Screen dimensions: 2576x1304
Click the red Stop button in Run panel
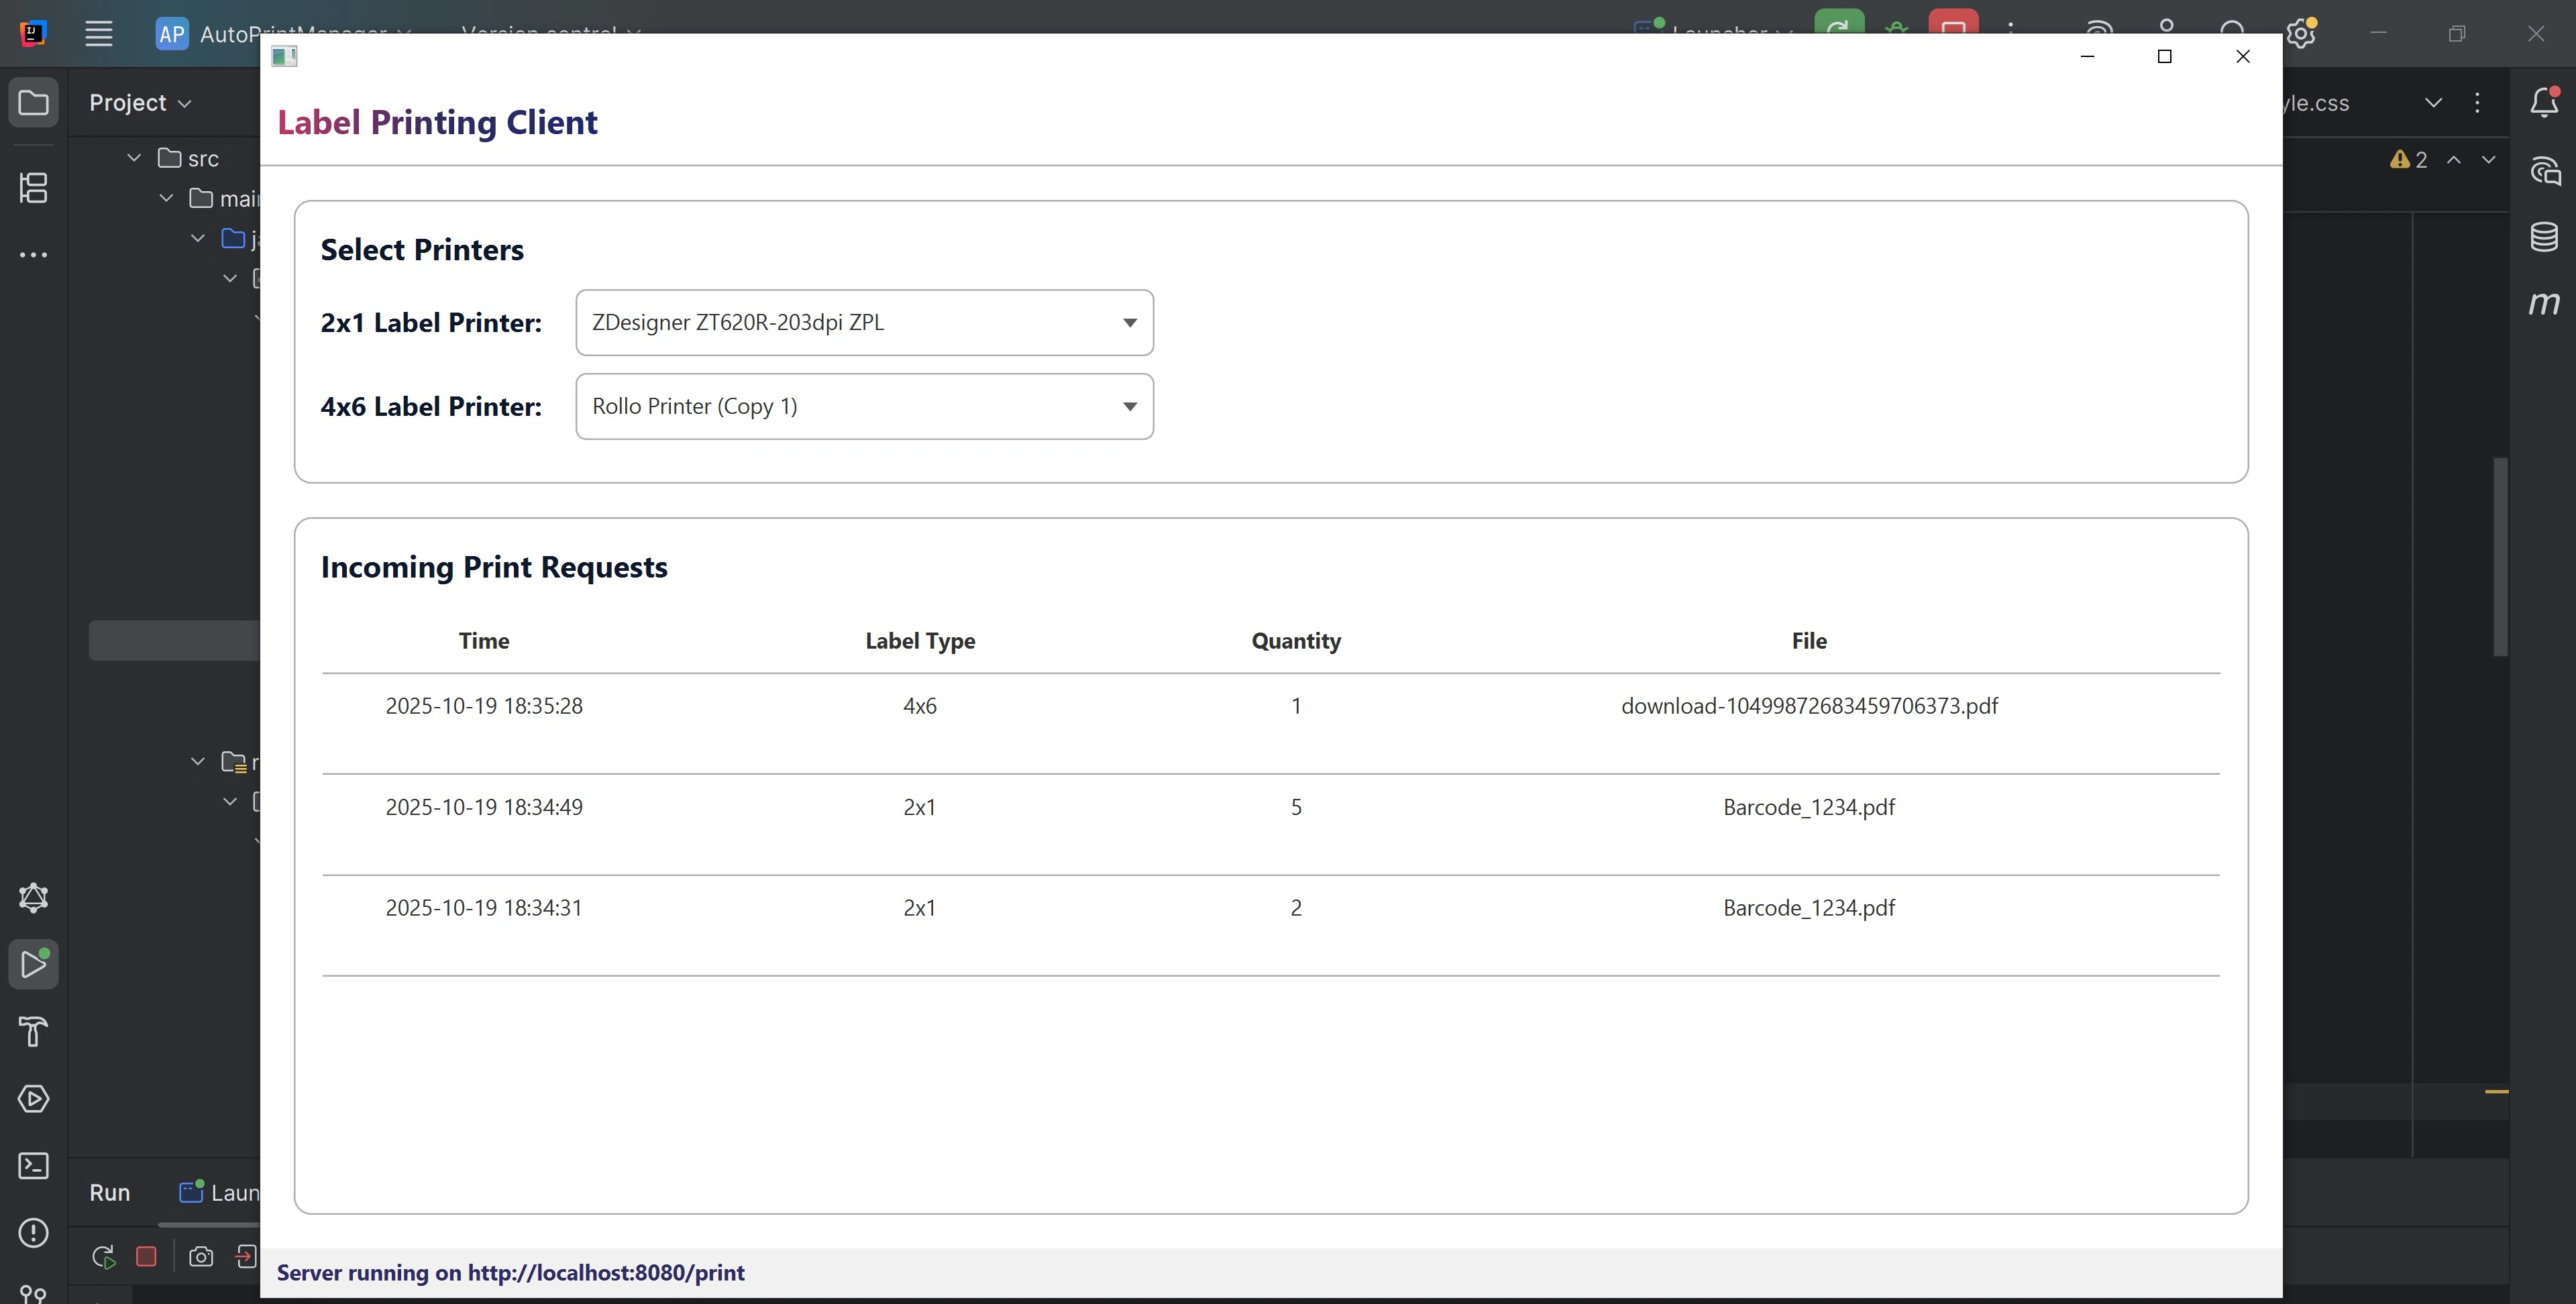tap(146, 1257)
